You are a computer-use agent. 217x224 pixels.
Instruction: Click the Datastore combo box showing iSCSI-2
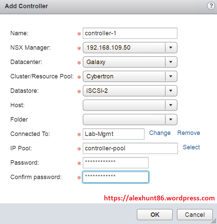click(x=124, y=91)
